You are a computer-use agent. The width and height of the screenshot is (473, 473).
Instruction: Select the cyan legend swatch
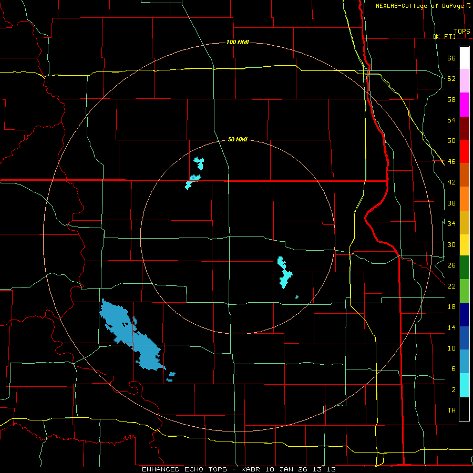(x=464, y=385)
